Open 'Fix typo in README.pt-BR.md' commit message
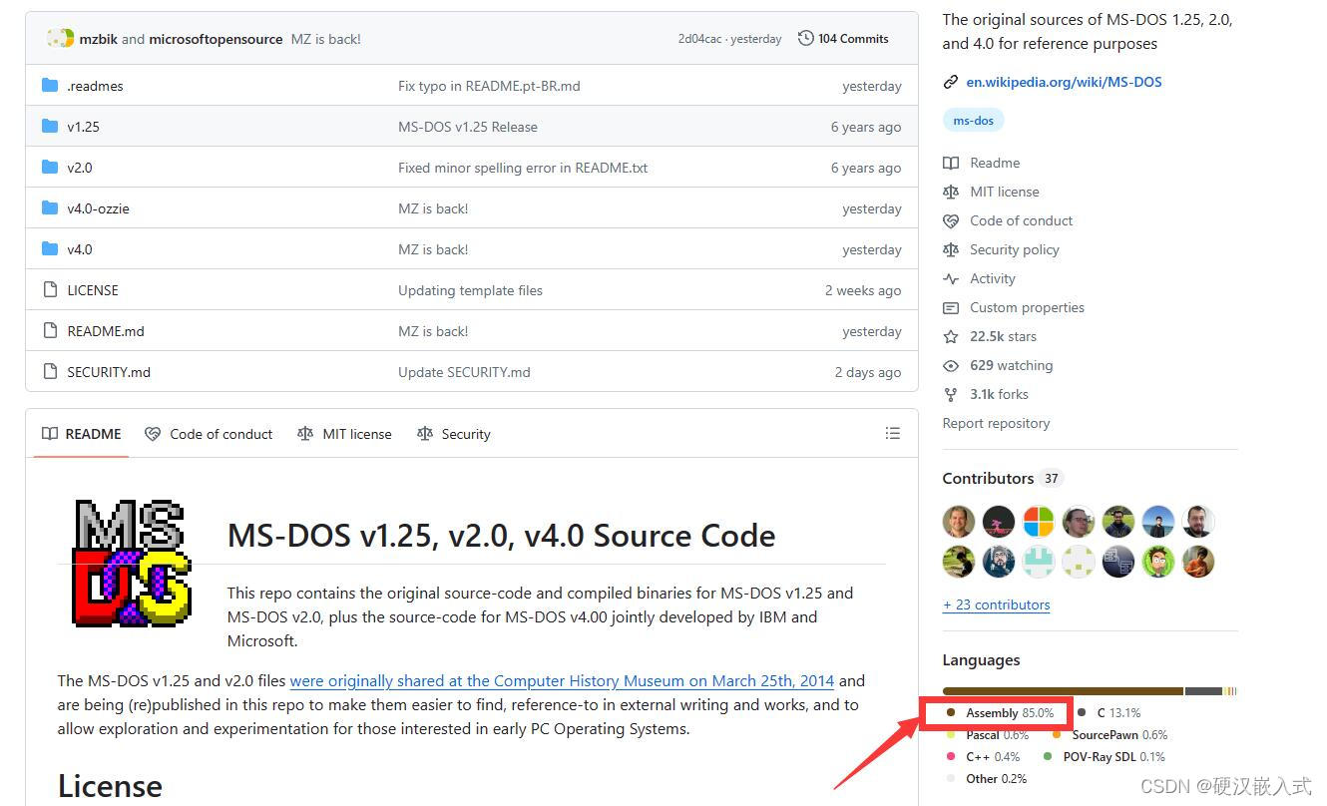Viewport: 1327px width, 806px height. point(489,86)
